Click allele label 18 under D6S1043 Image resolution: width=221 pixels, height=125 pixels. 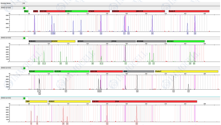click(x=190, y=63)
